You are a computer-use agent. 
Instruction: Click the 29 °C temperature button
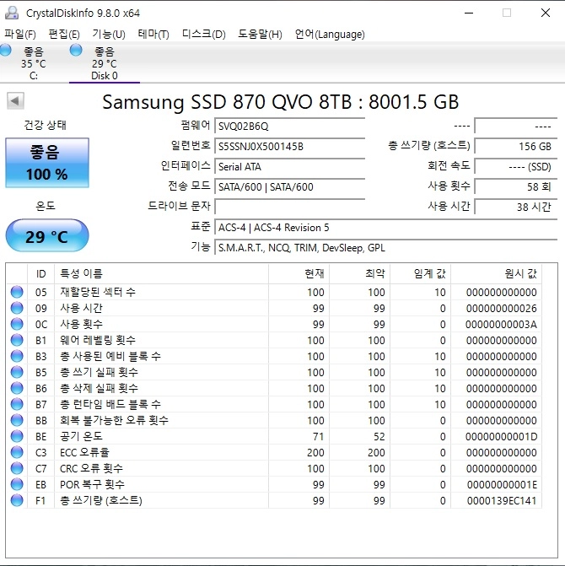(x=47, y=235)
